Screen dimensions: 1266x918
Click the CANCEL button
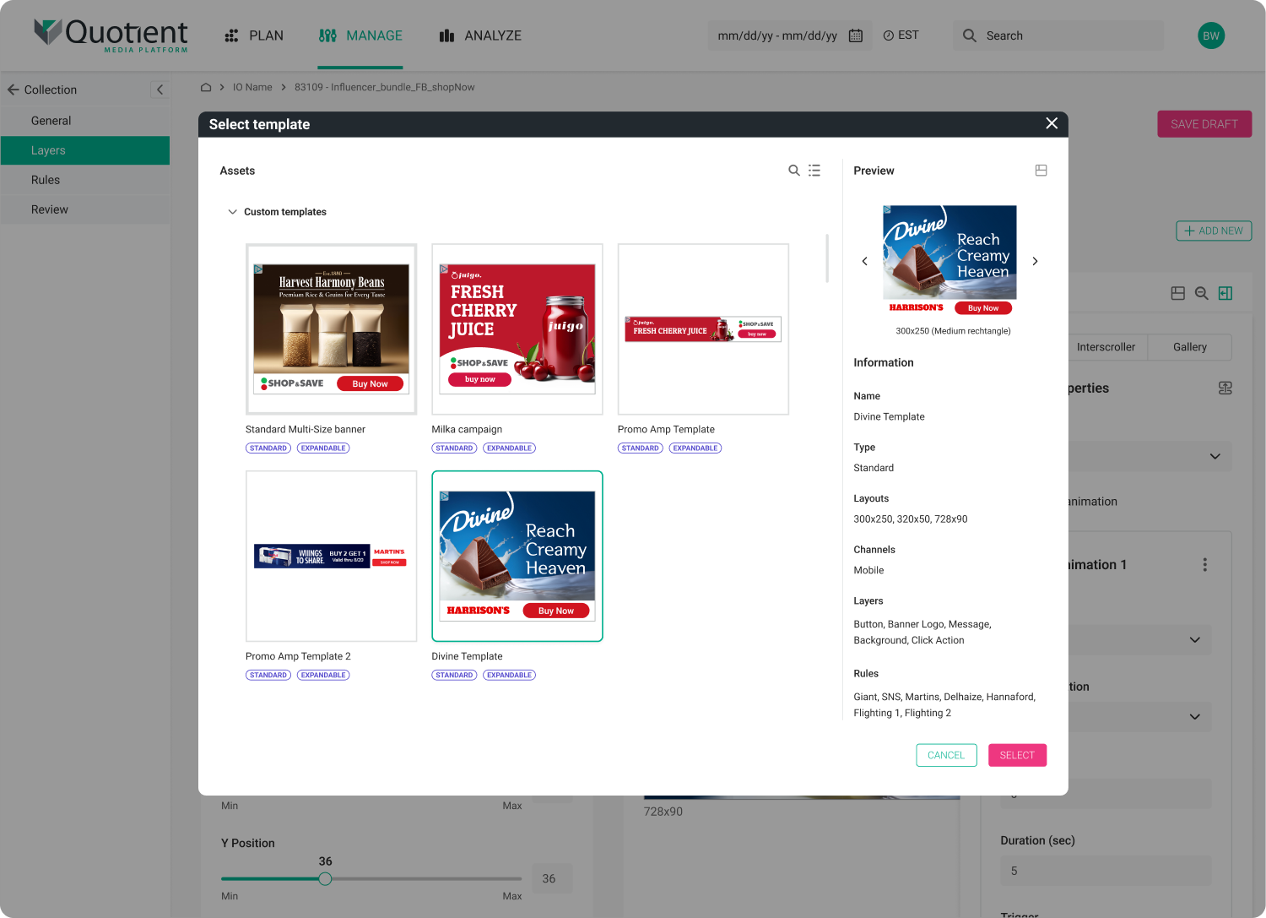point(946,755)
